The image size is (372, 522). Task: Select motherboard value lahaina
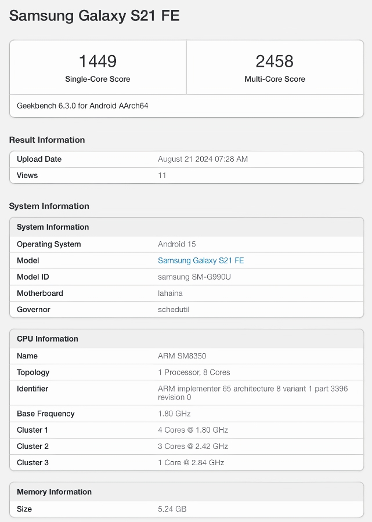(x=170, y=293)
